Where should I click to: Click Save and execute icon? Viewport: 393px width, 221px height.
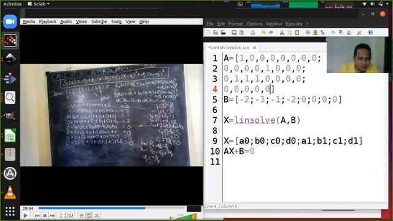coord(341,33)
